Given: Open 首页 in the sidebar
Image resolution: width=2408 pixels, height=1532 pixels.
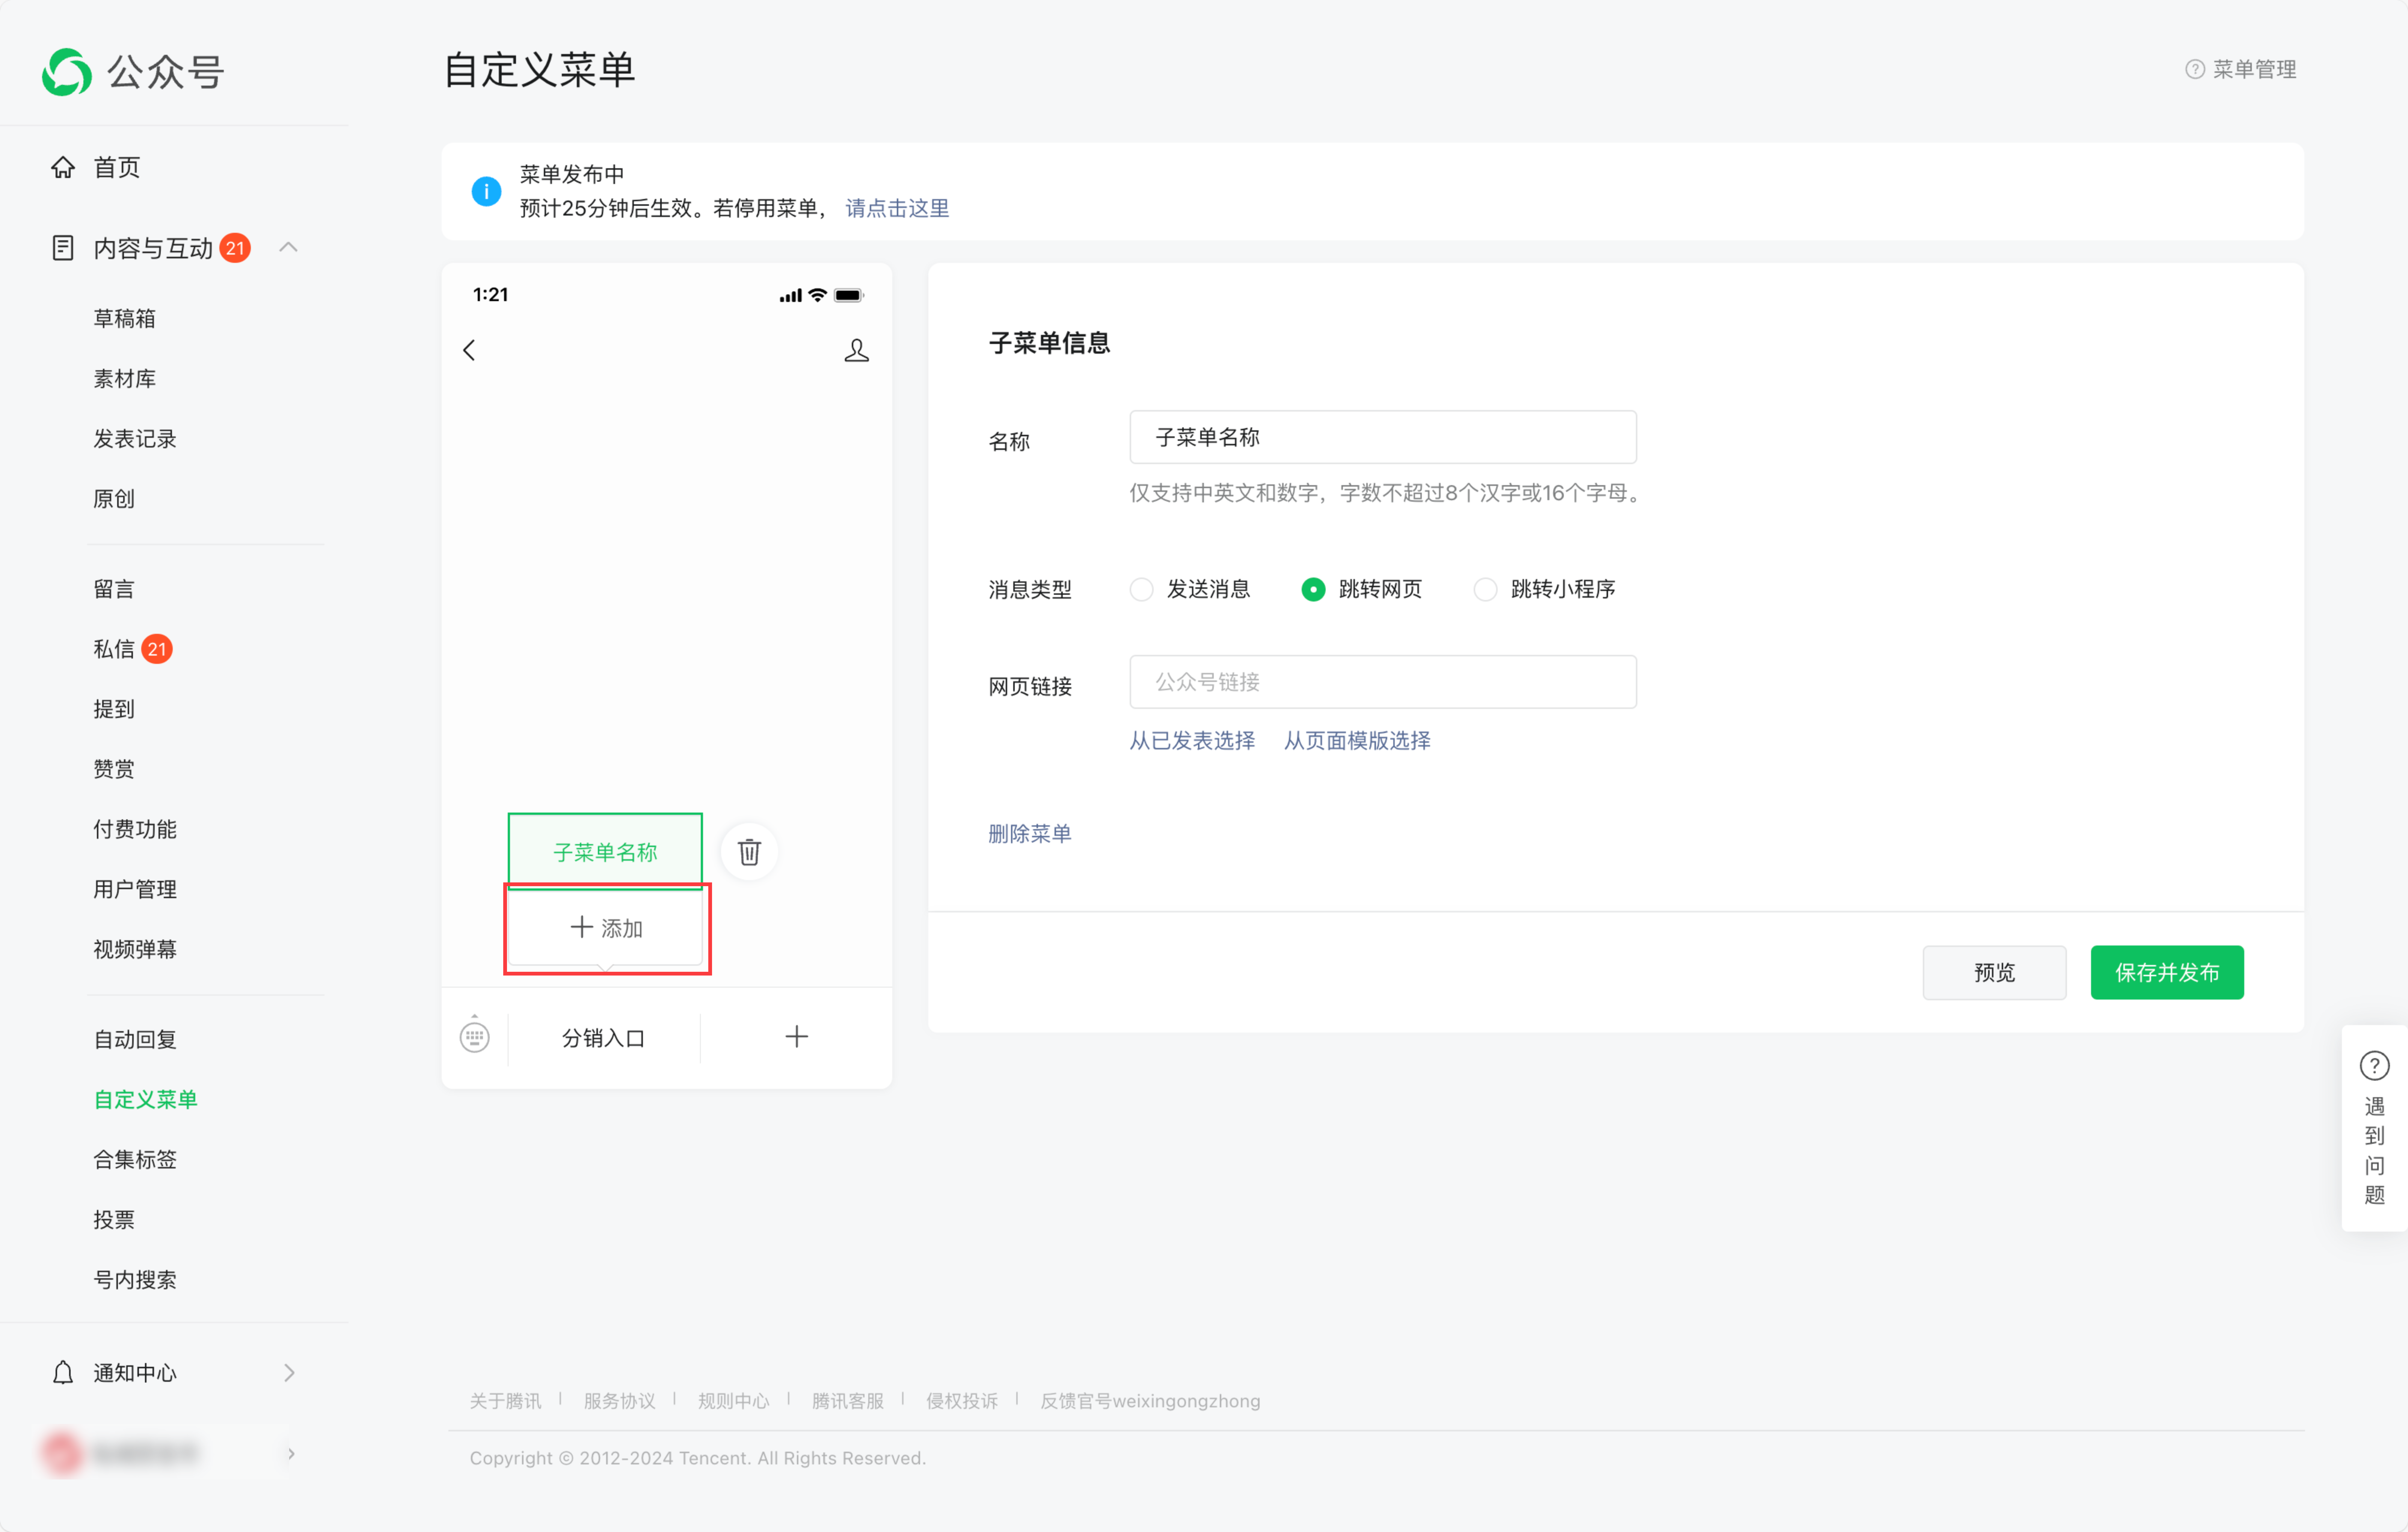Looking at the screenshot, I should point(117,167).
